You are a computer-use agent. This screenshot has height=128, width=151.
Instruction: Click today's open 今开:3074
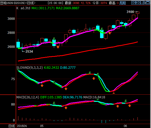[100, 3]
